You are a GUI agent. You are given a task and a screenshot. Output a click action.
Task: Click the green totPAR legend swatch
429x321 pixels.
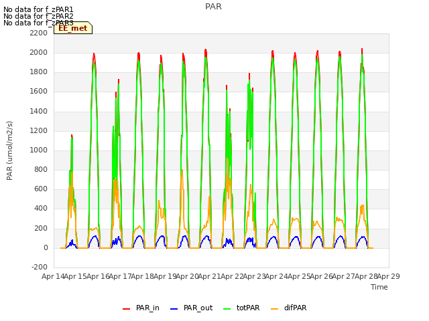pyautogui.click(x=227, y=309)
